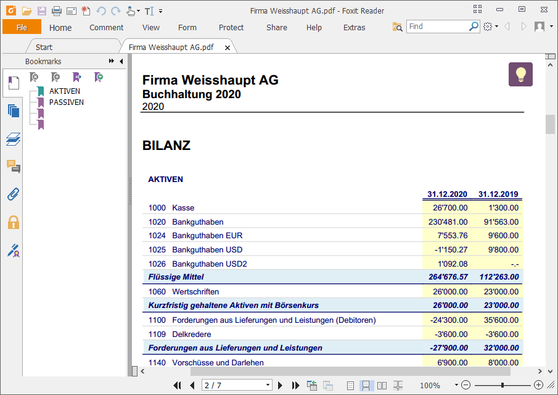Click the Save icon in quick toolbar

[42, 11]
